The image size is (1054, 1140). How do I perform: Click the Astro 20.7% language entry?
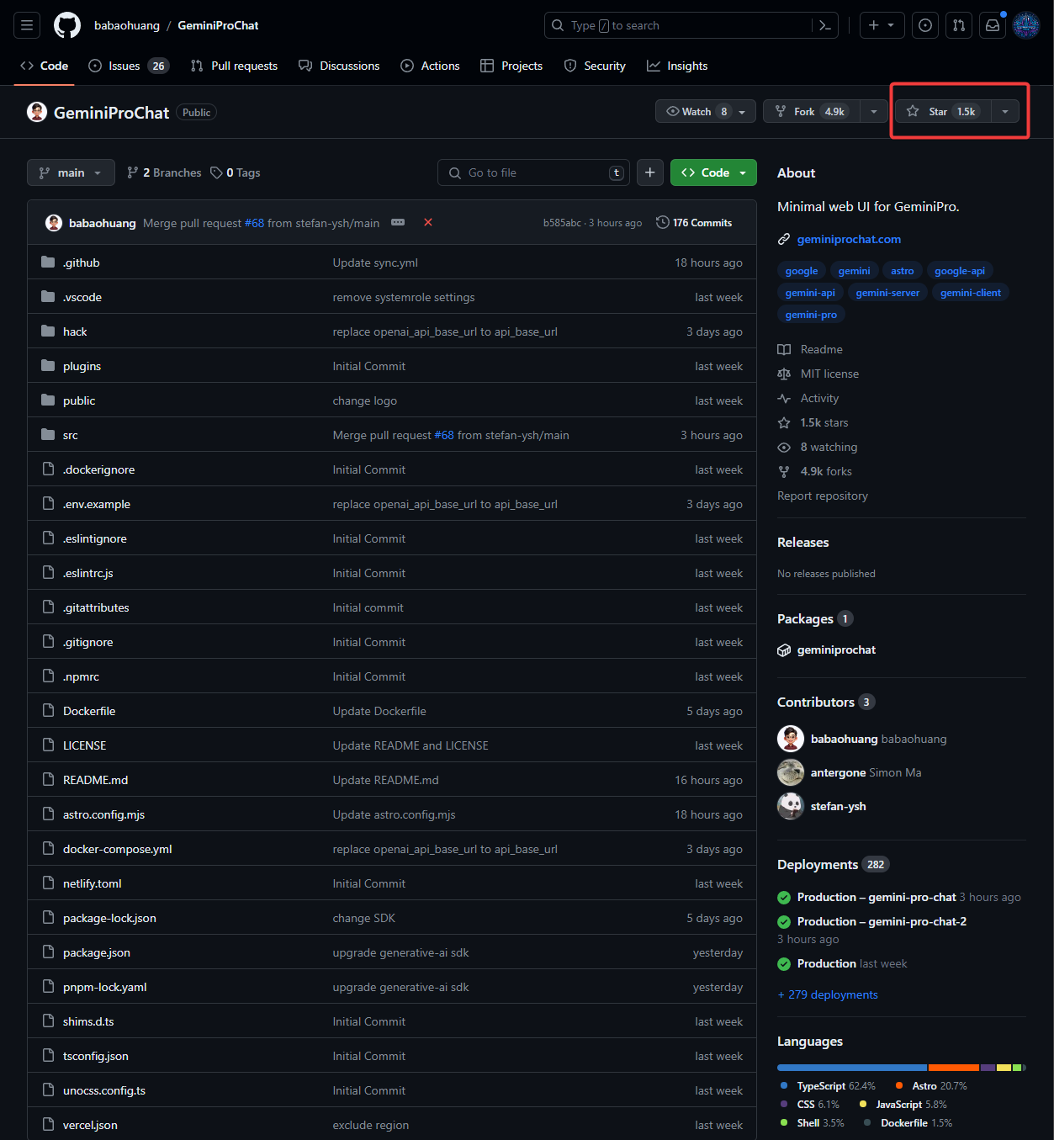tap(931, 1086)
